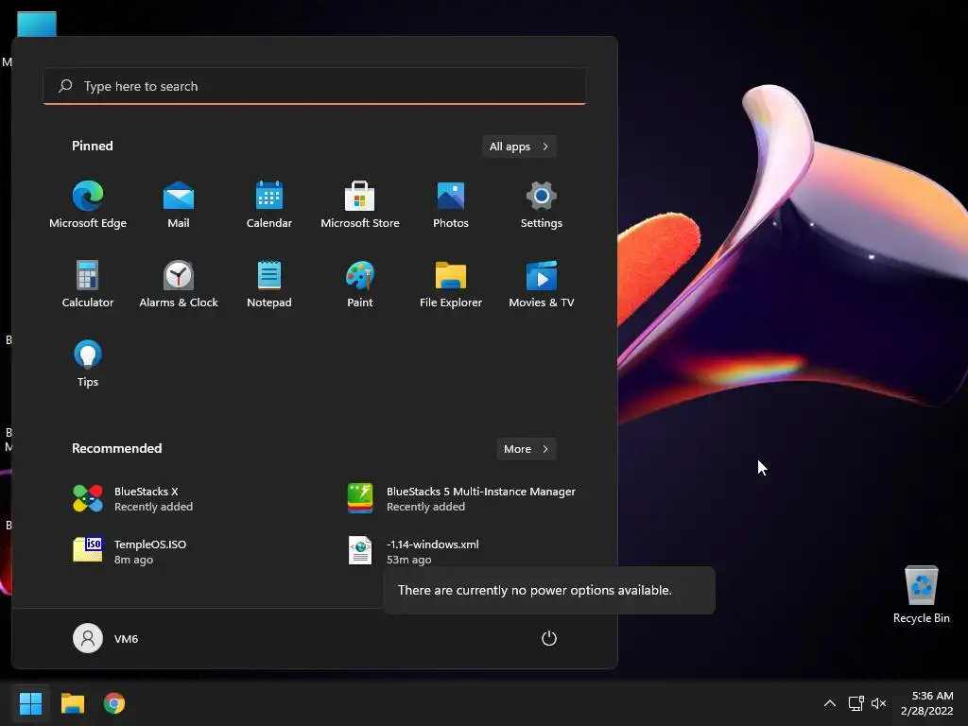Click the 'Pinned' section heading
The height and width of the screenshot is (726, 968).
pyautogui.click(x=92, y=146)
